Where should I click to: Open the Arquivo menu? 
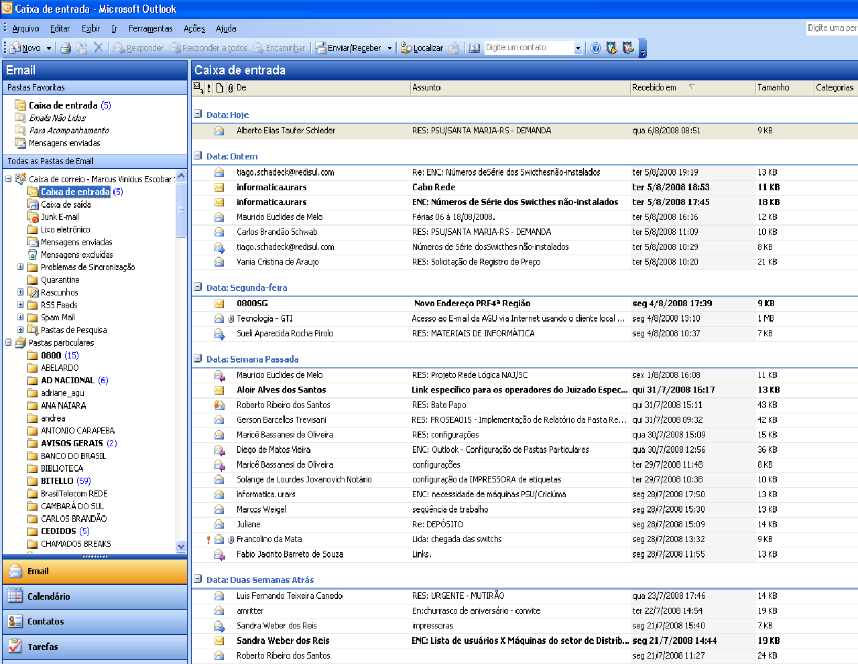click(x=25, y=28)
